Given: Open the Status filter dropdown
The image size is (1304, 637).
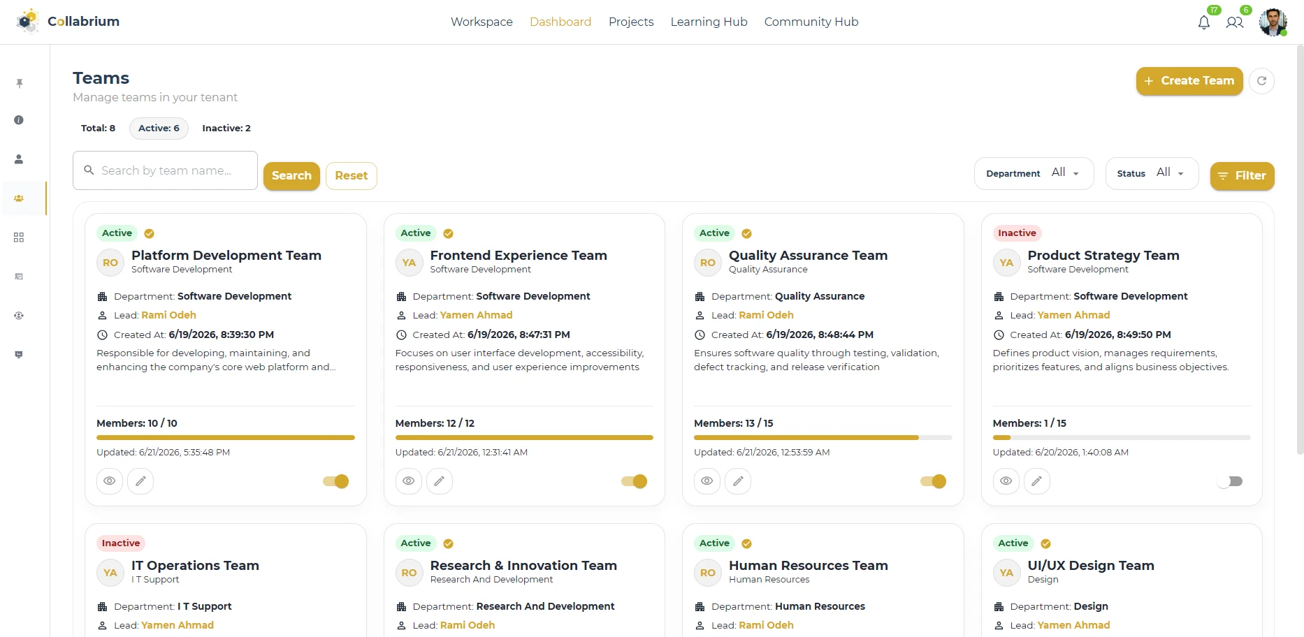Looking at the screenshot, I should pos(1152,173).
